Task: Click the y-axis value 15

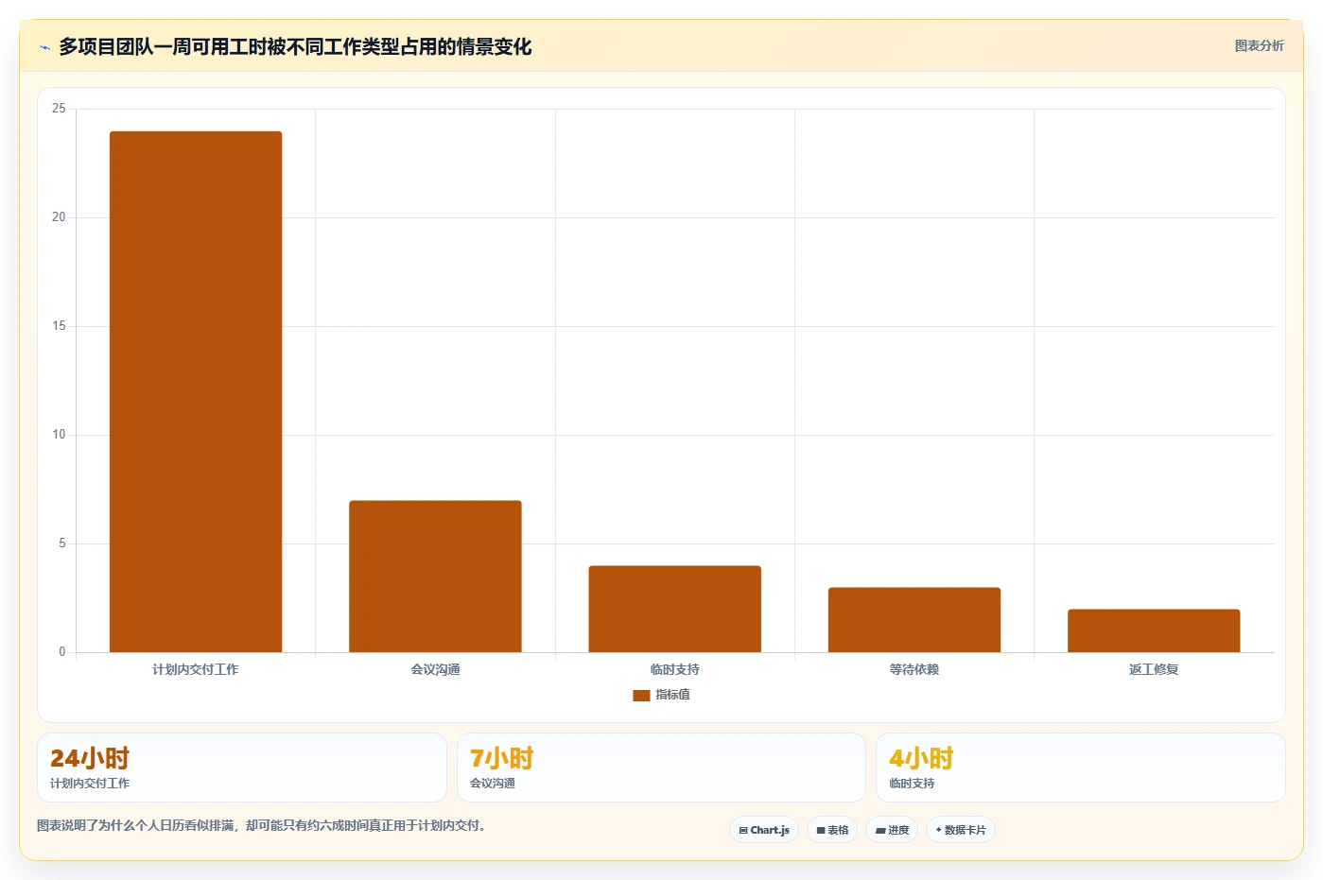Action: pyautogui.click(x=59, y=326)
